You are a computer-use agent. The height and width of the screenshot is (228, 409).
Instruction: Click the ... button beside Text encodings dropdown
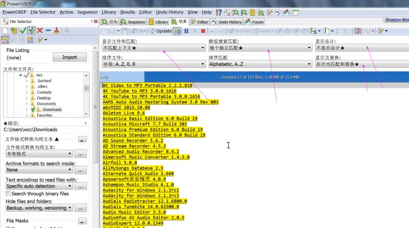80,186
